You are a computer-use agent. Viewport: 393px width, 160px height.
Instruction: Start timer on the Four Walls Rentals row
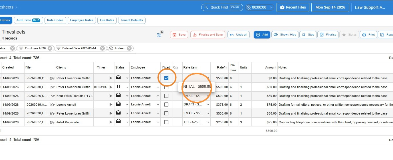111,96
